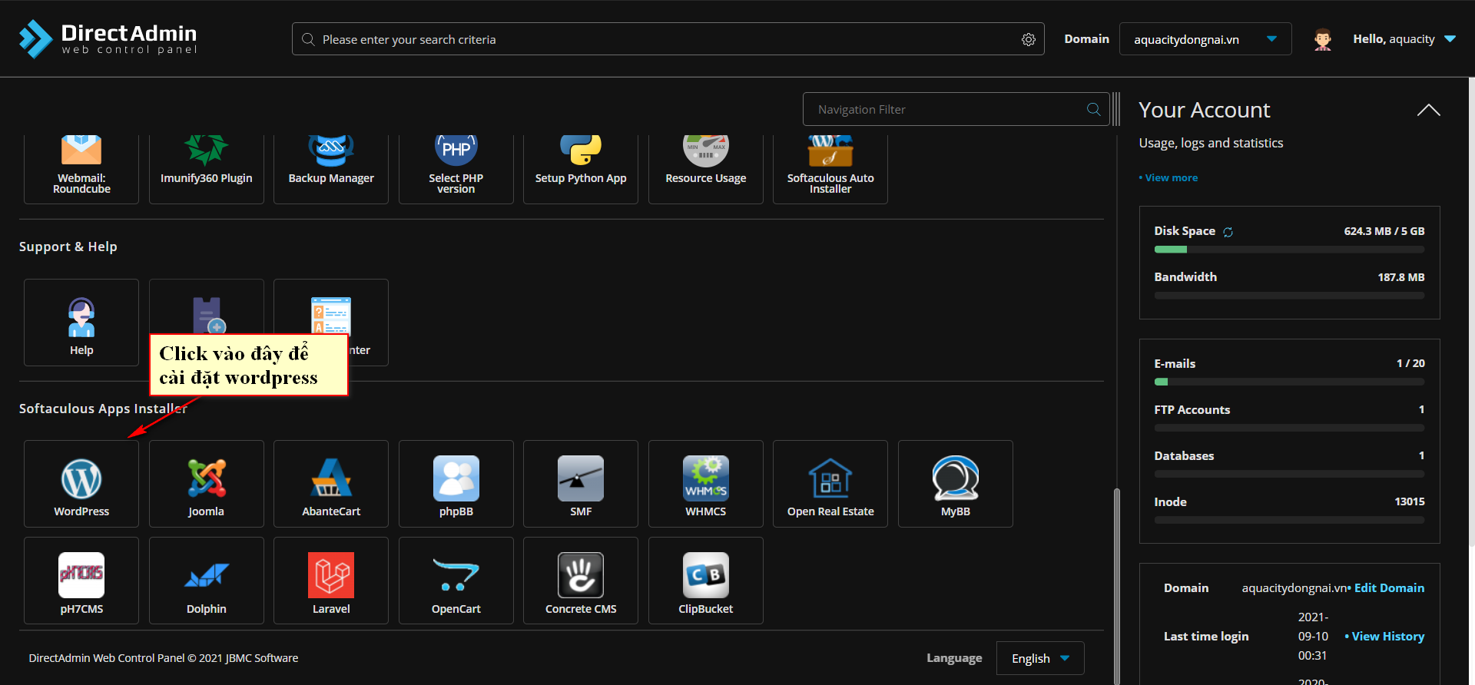
Task: Refresh the Disk Space usage
Action: pos(1228,232)
